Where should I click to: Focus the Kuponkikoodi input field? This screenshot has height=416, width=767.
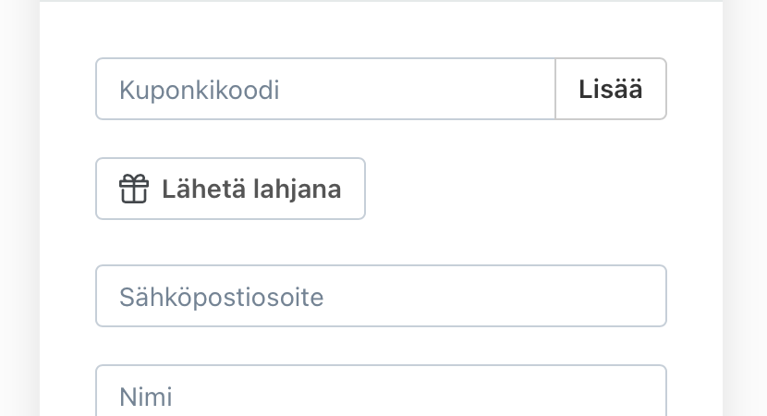pyautogui.click(x=325, y=90)
